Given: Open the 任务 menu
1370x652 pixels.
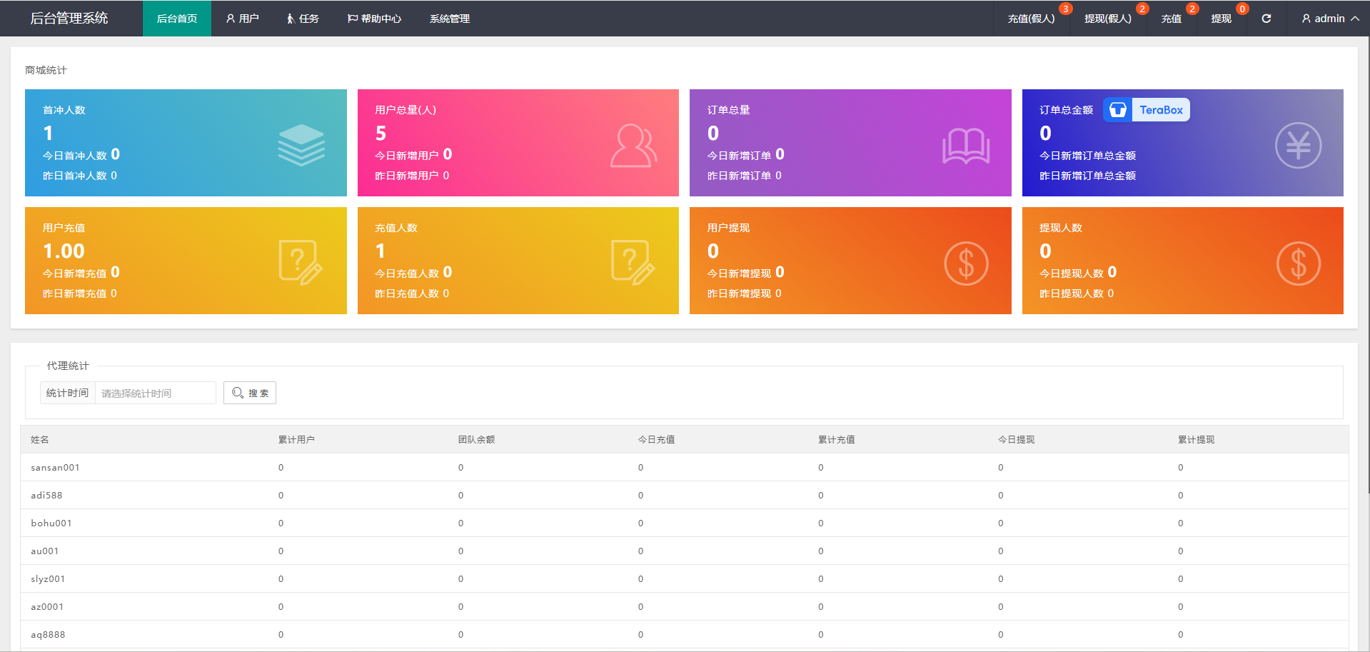Looking at the screenshot, I should (x=303, y=19).
